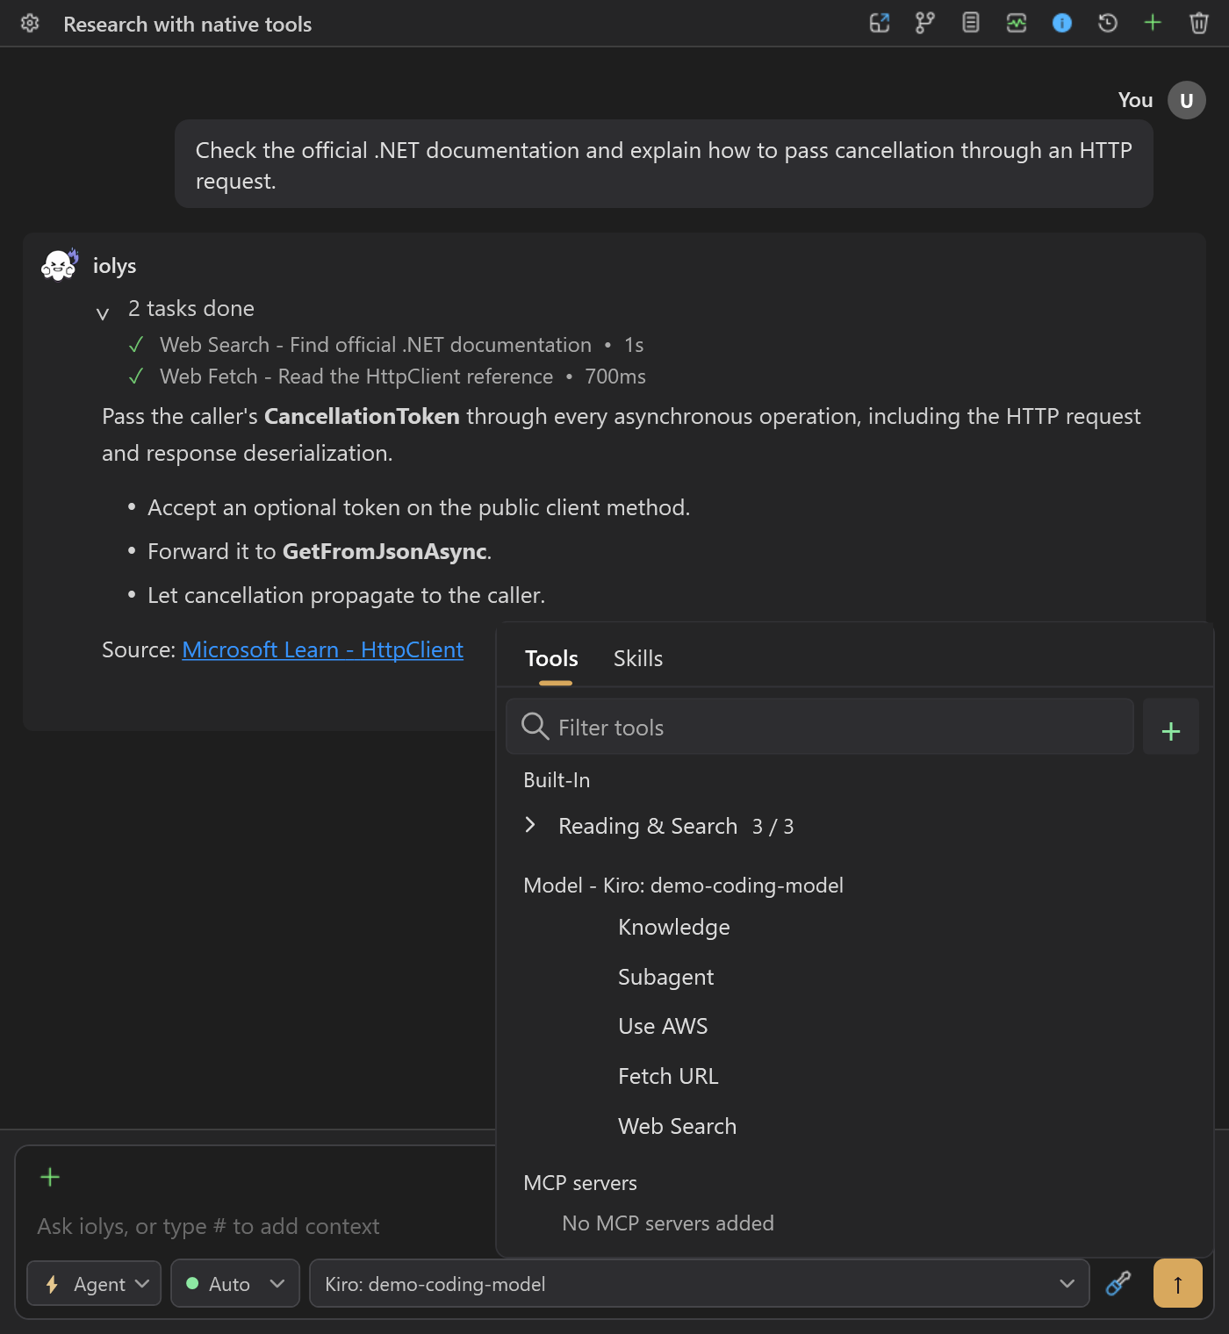Click the tools wrench icon near send
Screen dimensions: 1229x1334
point(1118,1283)
